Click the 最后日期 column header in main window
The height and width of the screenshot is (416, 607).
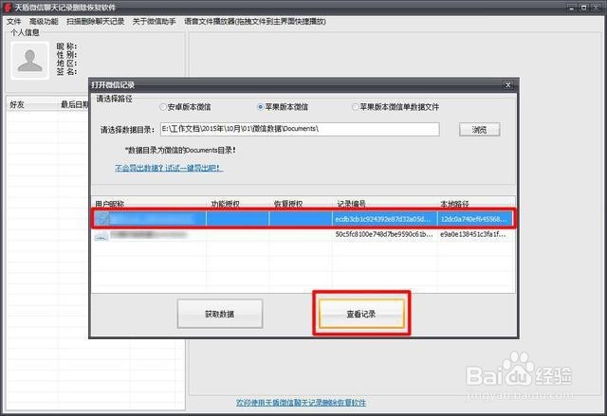[x=74, y=104]
